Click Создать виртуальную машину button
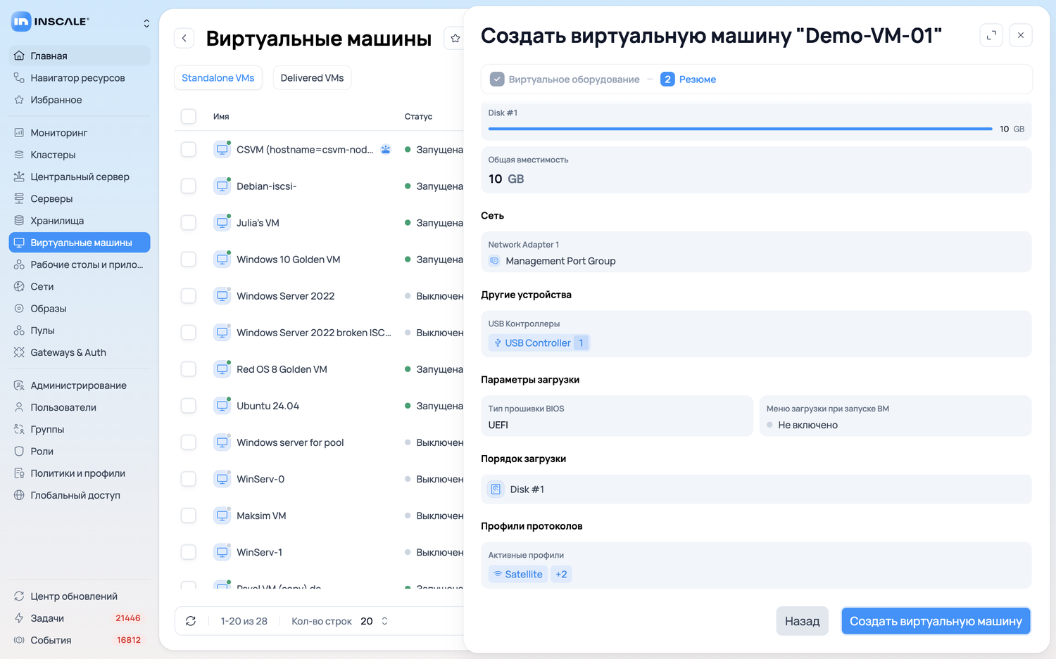 click(936, 621)
